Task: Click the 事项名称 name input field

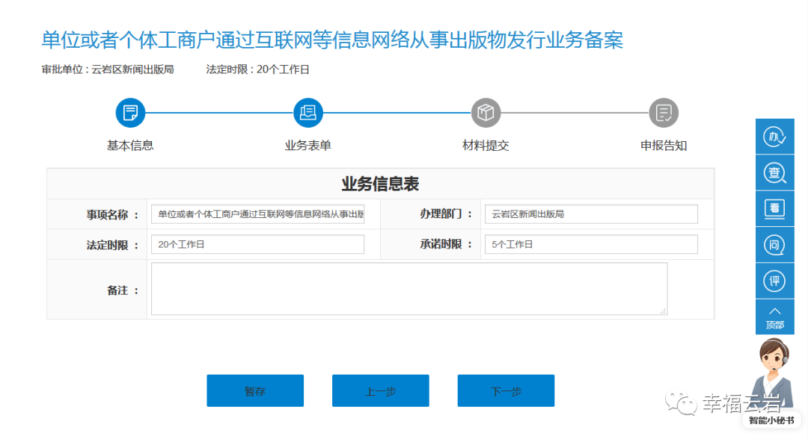Action: point(257,214)
